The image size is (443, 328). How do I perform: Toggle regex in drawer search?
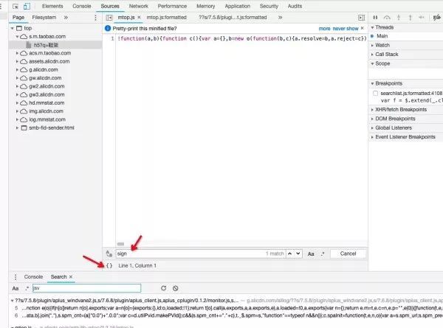[x=27, y=288]
